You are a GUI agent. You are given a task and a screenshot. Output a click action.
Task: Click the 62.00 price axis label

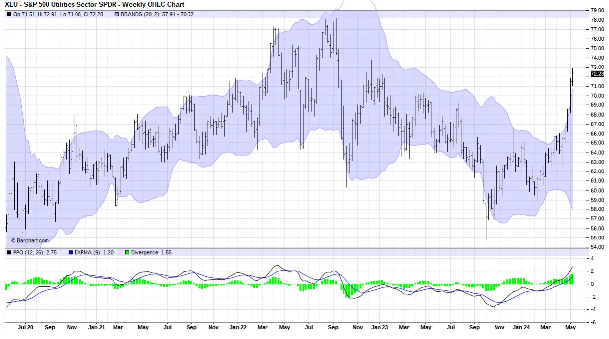[597, 171]
